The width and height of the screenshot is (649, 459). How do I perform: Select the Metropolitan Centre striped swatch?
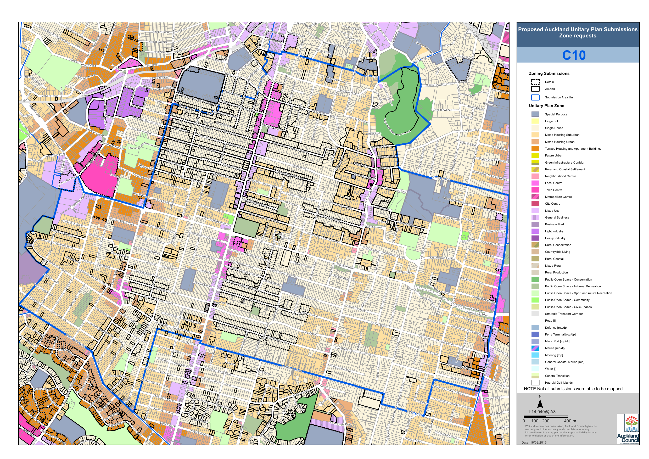[535, 197]
